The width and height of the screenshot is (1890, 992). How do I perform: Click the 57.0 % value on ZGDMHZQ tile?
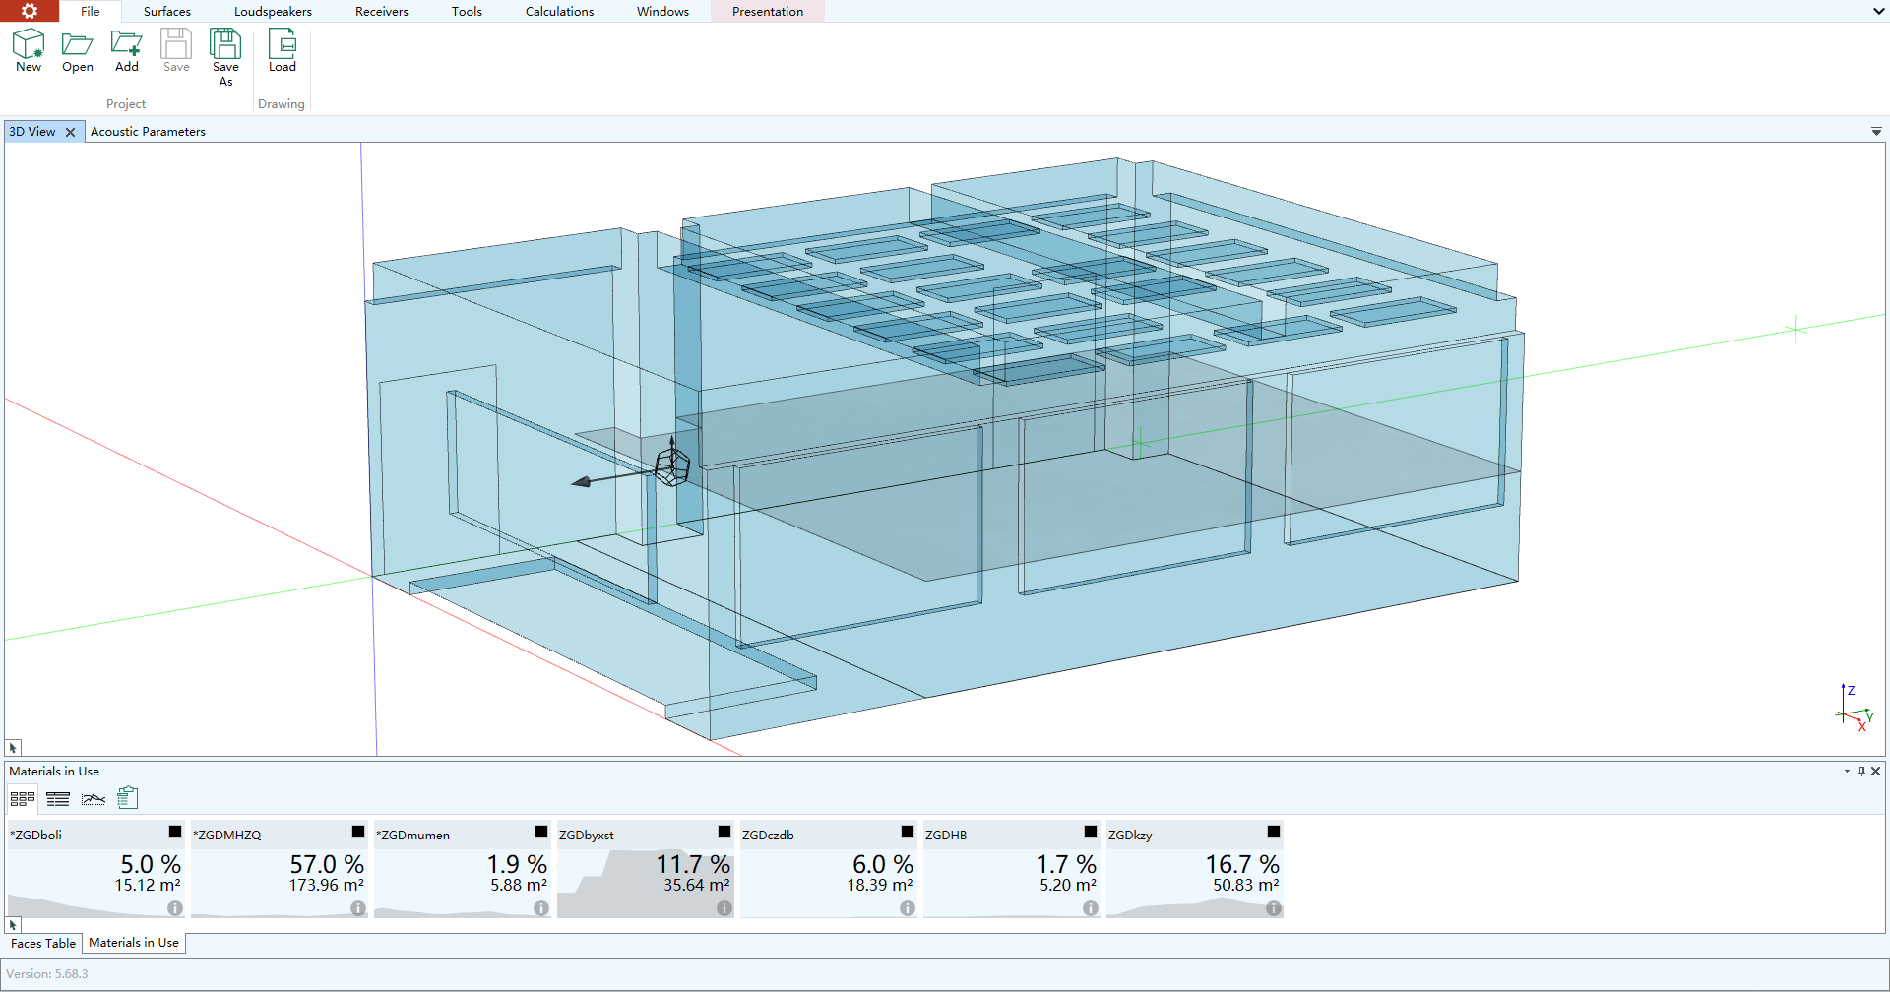click(x=327, y=864)
